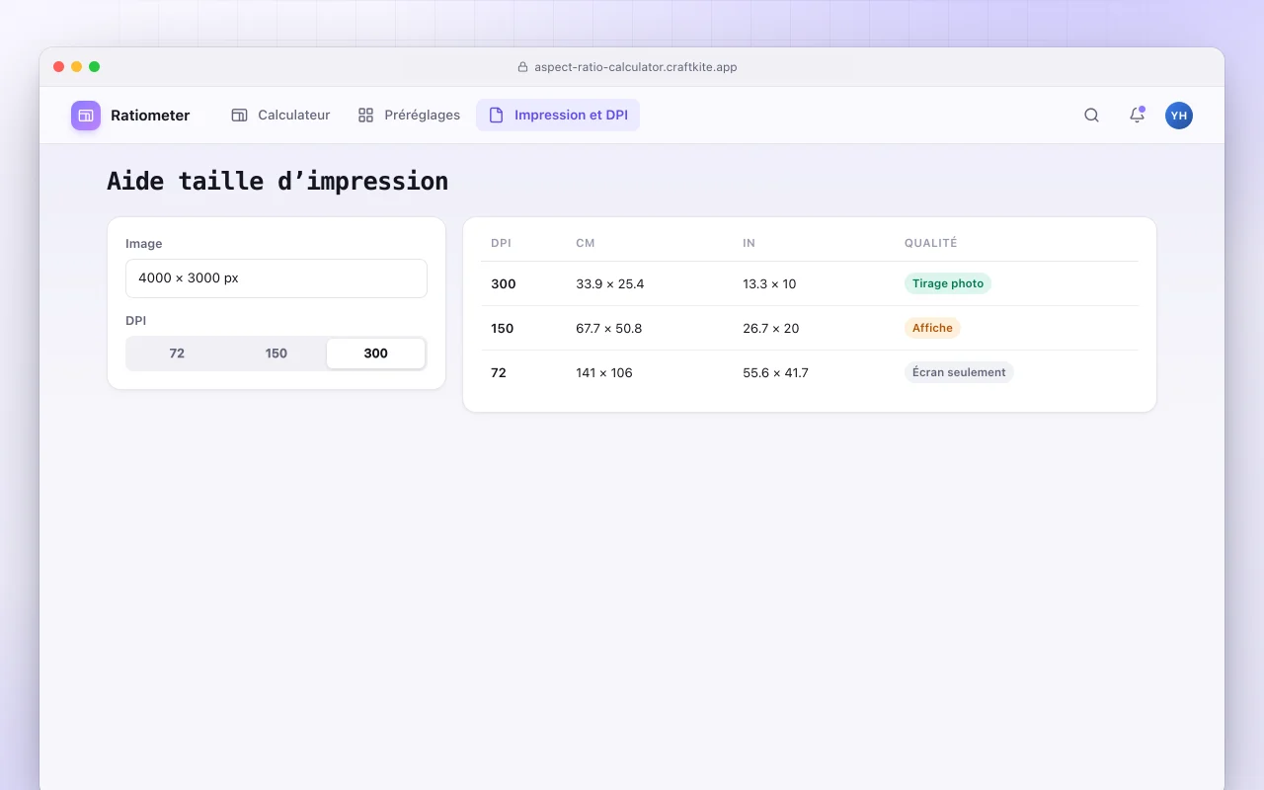The image size is (1264, 790).
Task: Open the search icon in header
Action: click(x=1091, y=116)
